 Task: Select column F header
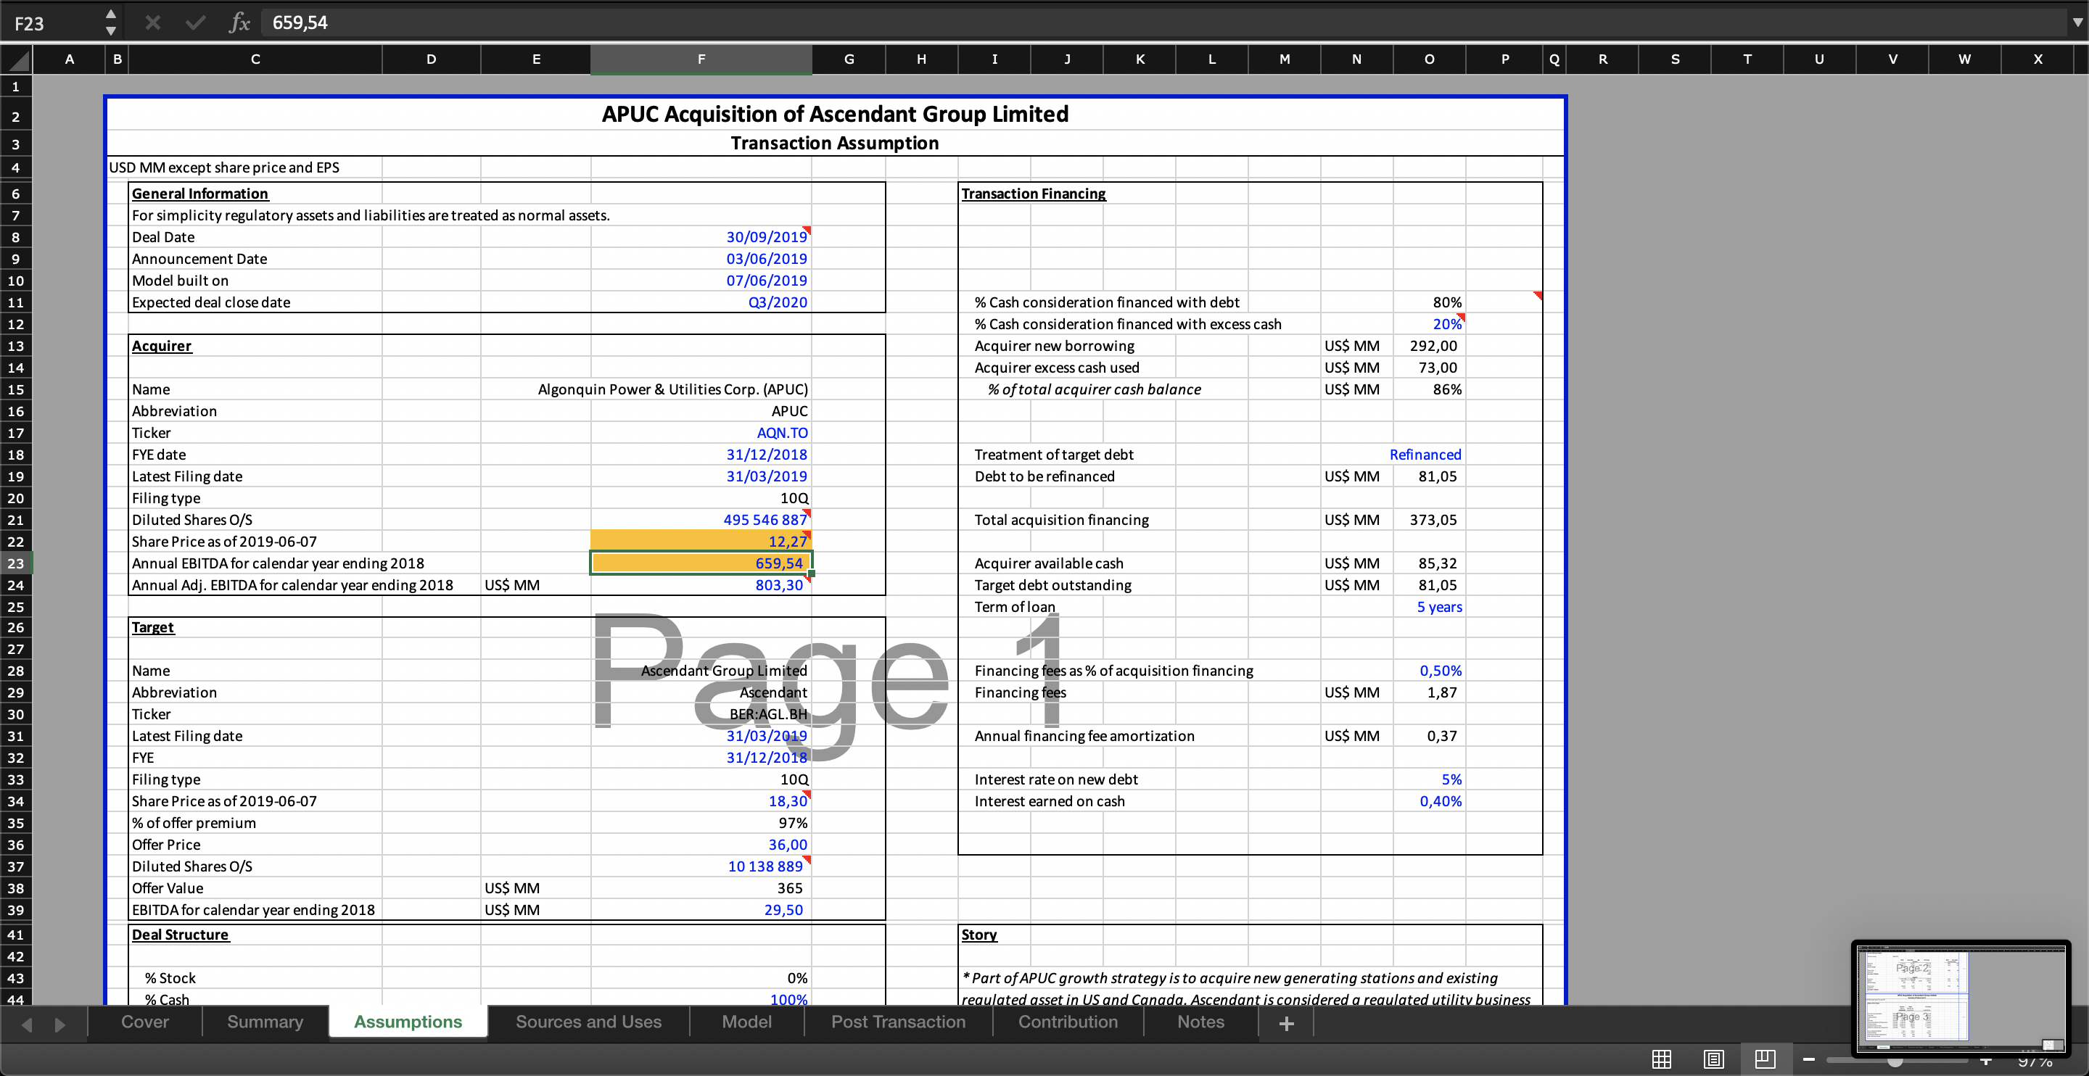[x=701, y=59]
